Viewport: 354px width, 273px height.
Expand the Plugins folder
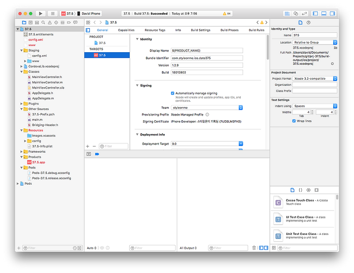[21, 104]
